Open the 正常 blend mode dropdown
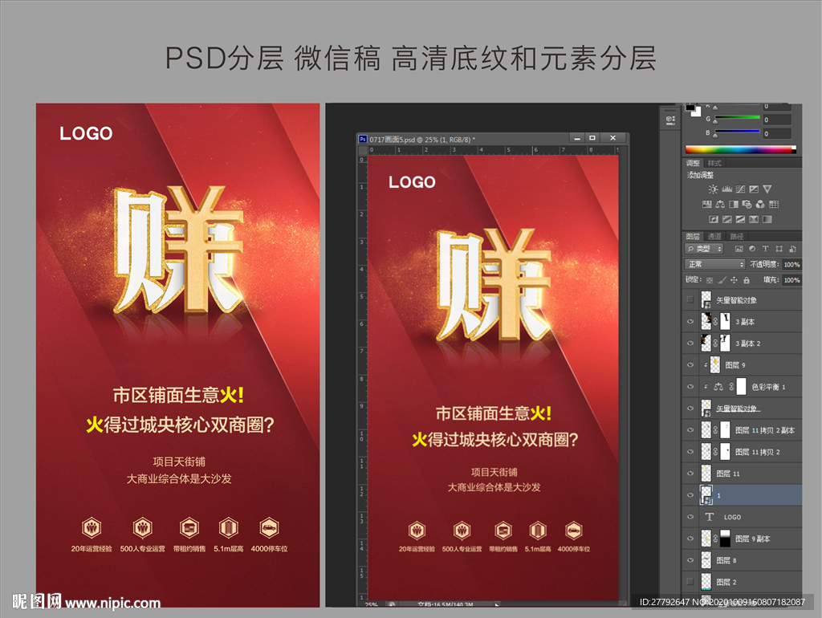The width and height of the screenshot is (822, 618). click(x=714, y=264)
